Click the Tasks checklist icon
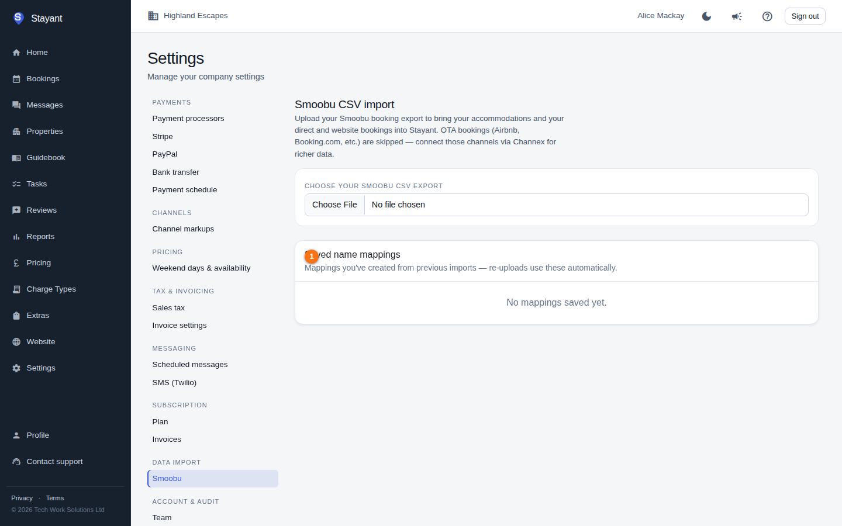This screenshot has width=842, height=526. (x=16, y=184)
